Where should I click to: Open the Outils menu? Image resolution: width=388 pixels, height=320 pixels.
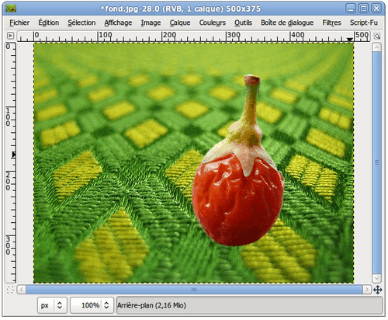tap(243, 23)
